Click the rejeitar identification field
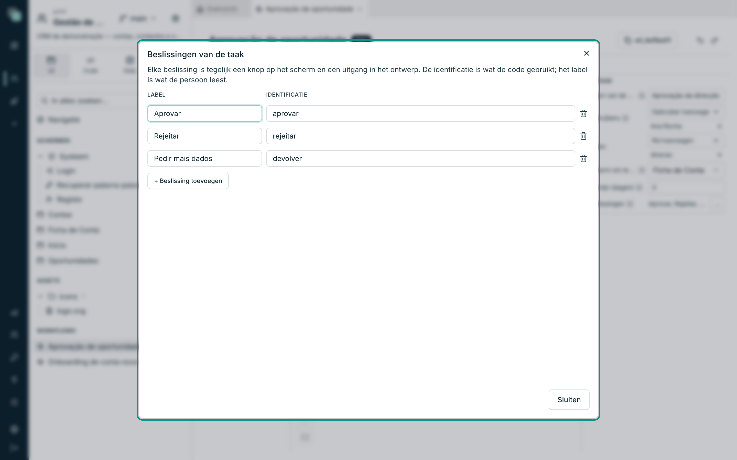 [x=420, y=136]
